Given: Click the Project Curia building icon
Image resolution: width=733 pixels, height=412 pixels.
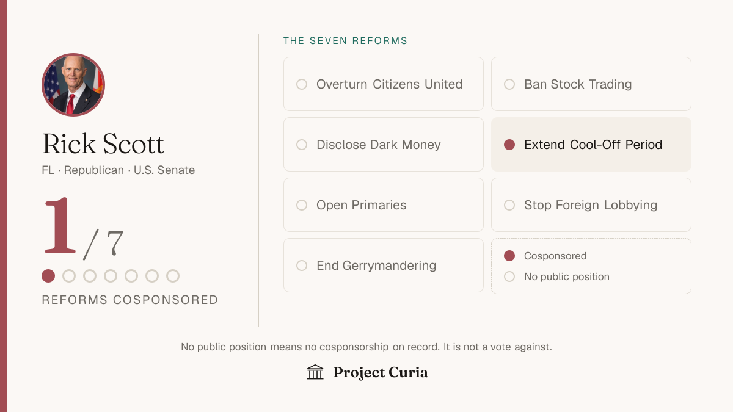Looking at the screenshot, I should tap(315, 372).
